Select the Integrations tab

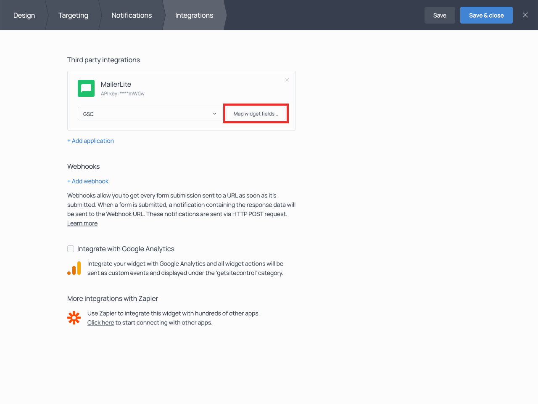[x=194, y=15]
